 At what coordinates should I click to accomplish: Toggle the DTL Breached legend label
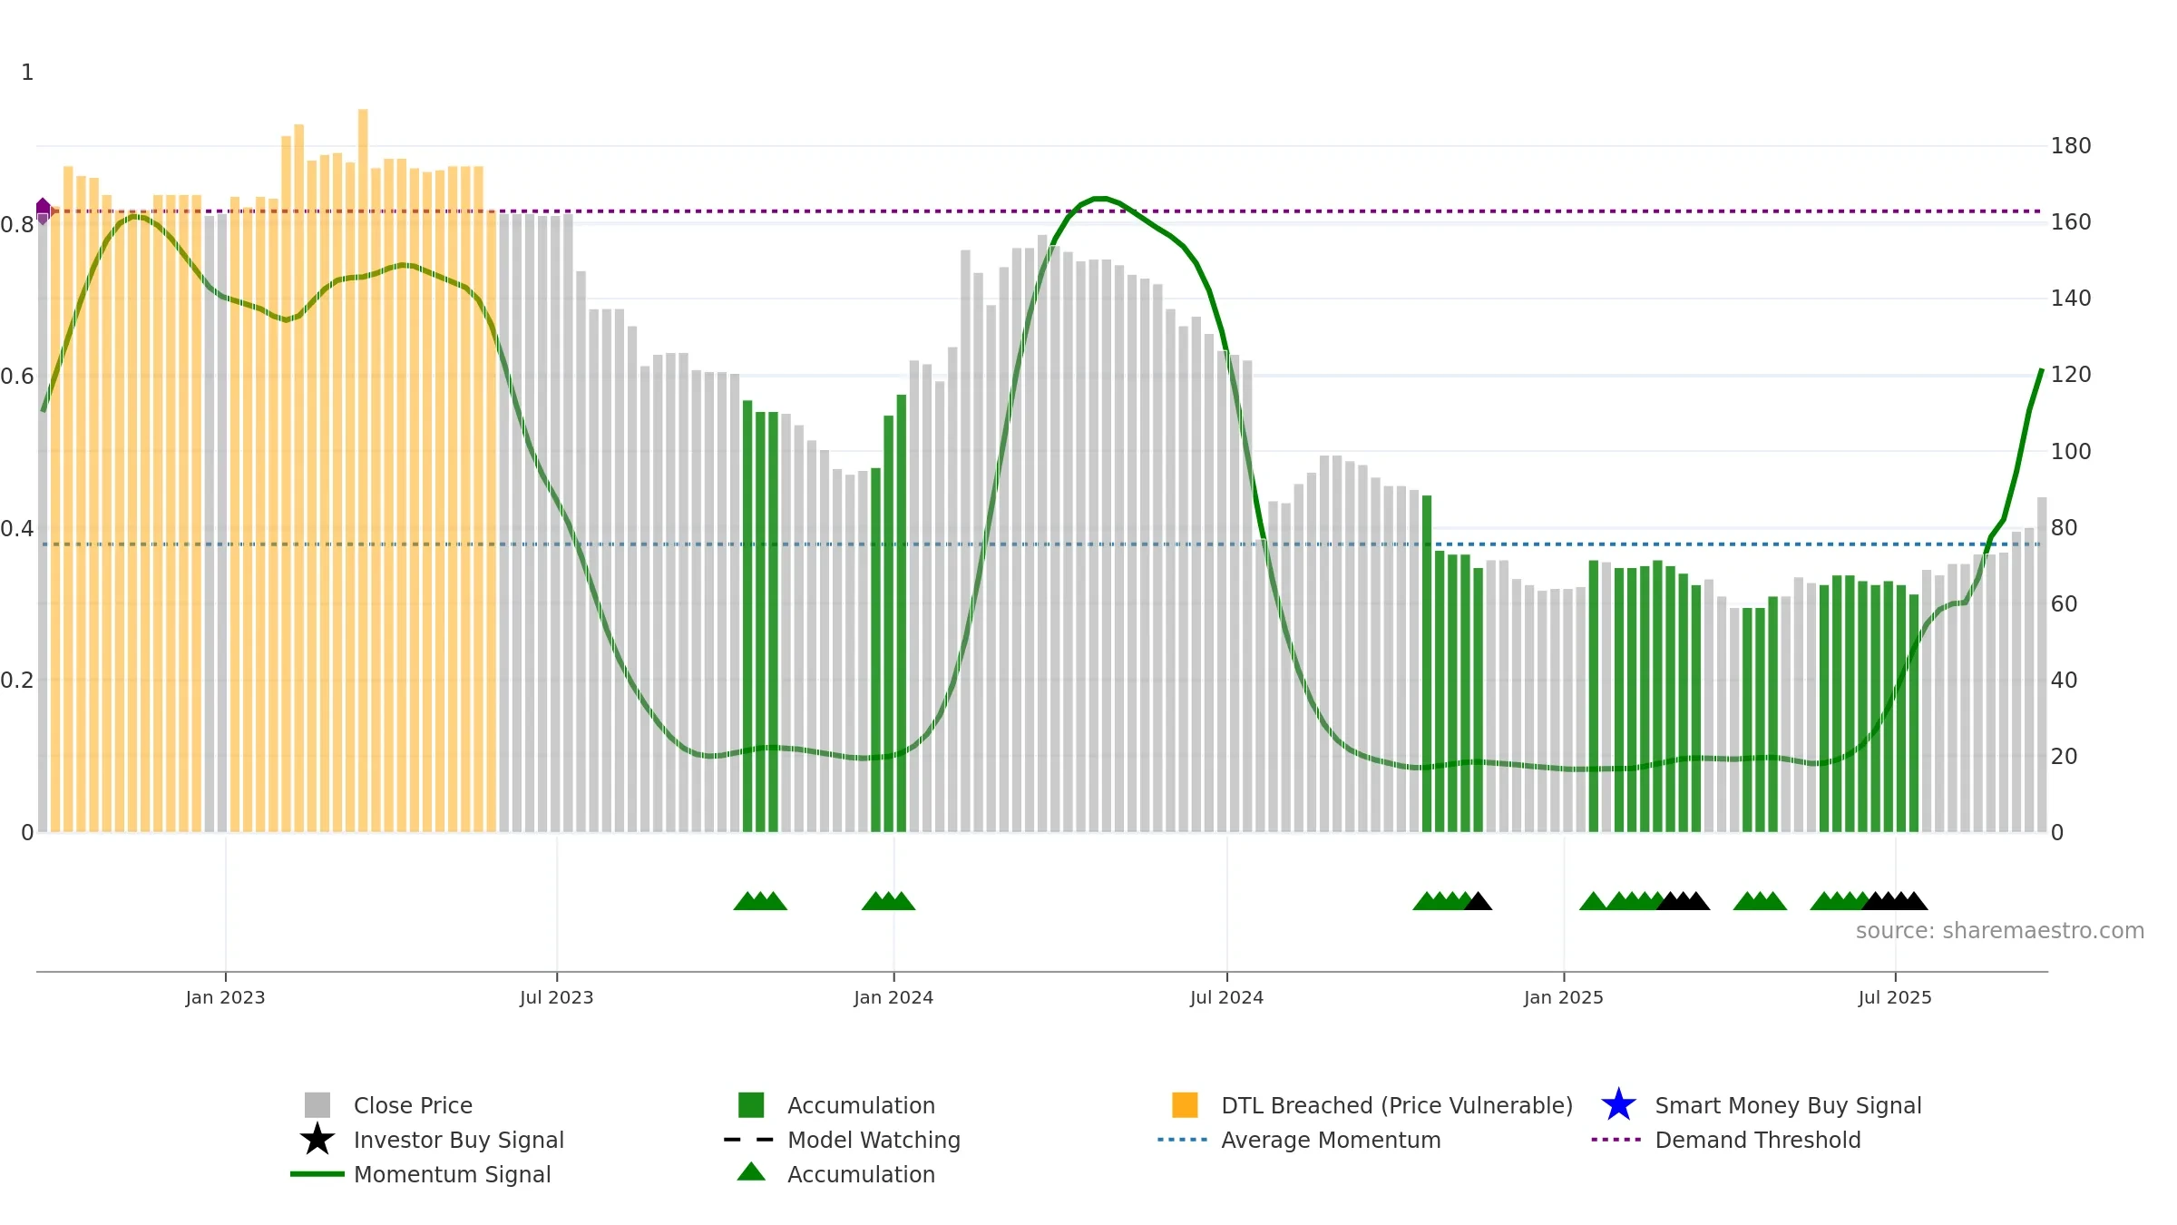click(x=1397, y=1105)
